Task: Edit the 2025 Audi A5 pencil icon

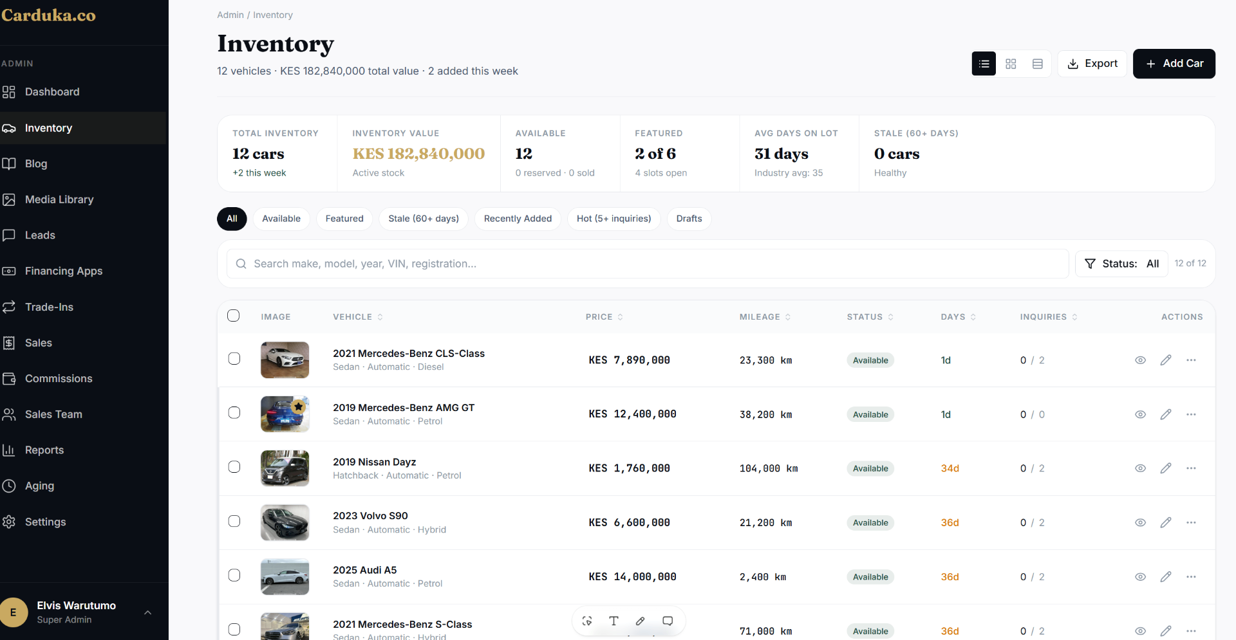Action: 1166,577
